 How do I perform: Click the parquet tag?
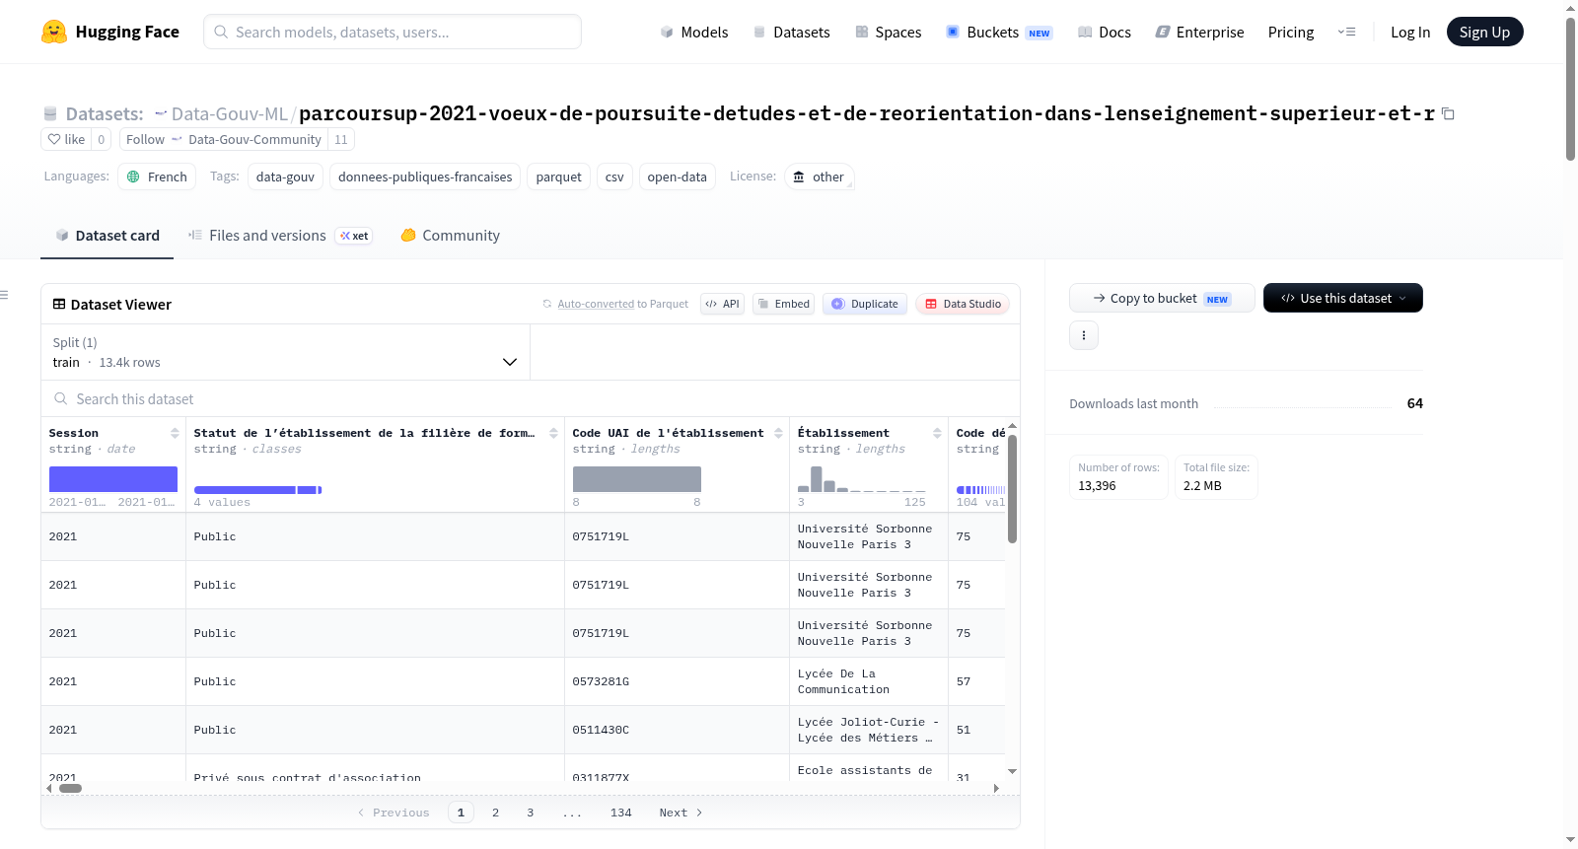[x=559, y=177]
